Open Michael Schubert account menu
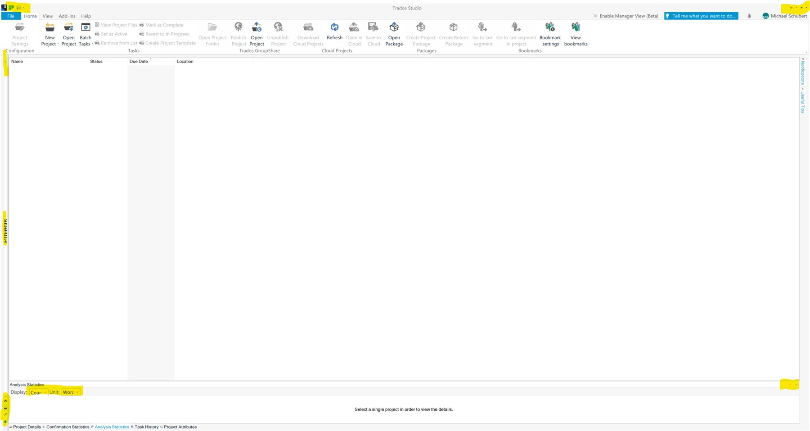Screen dimensions: 810x431 pyautogui.click(x=784, y=16)
